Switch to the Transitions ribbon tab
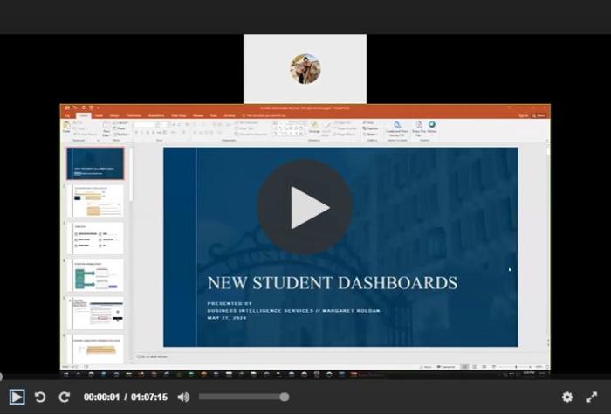Viewport: 611px width, 415px height. (134, 116)
